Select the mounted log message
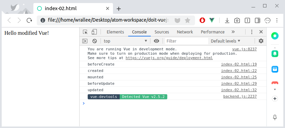The image size is (285, 128). point(95,77)
